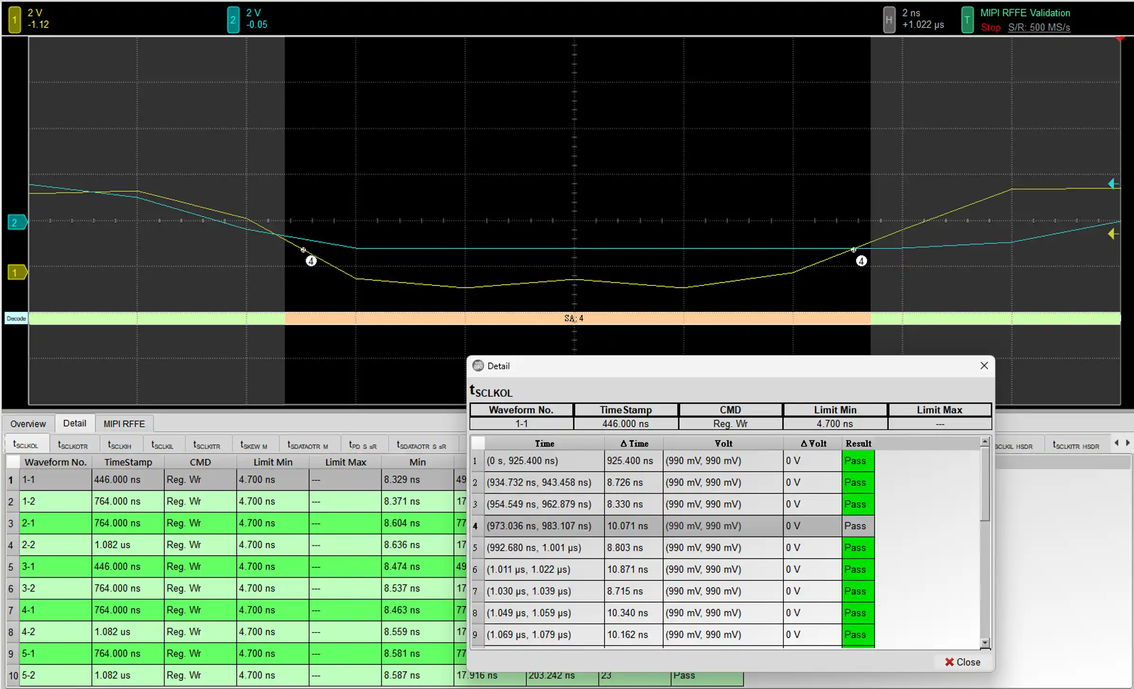Select the tSKEW M measurement tab

click(x=254, y=445)
